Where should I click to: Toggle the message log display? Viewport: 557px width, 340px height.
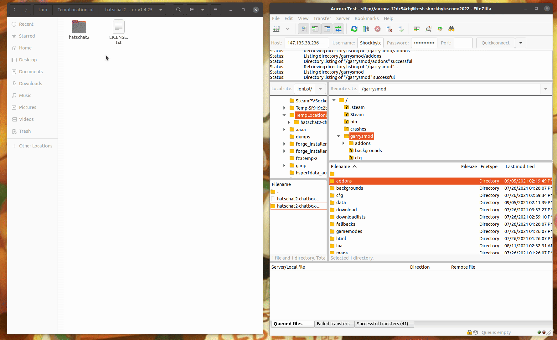[303, 29]
